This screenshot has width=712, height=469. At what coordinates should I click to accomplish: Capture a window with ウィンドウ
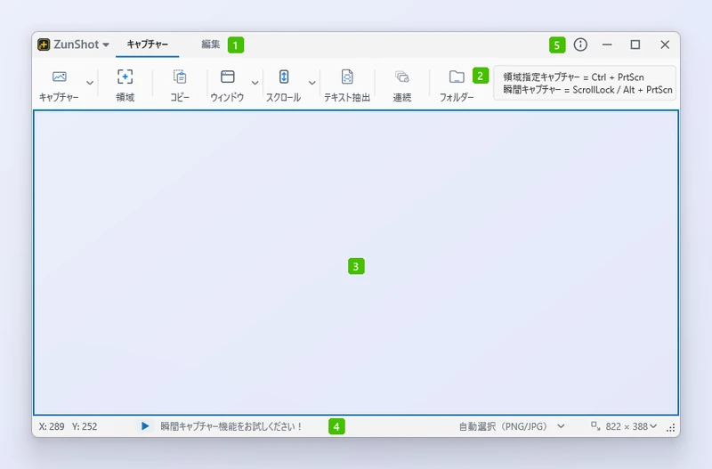pyautogui.click(x=227, y=85)
